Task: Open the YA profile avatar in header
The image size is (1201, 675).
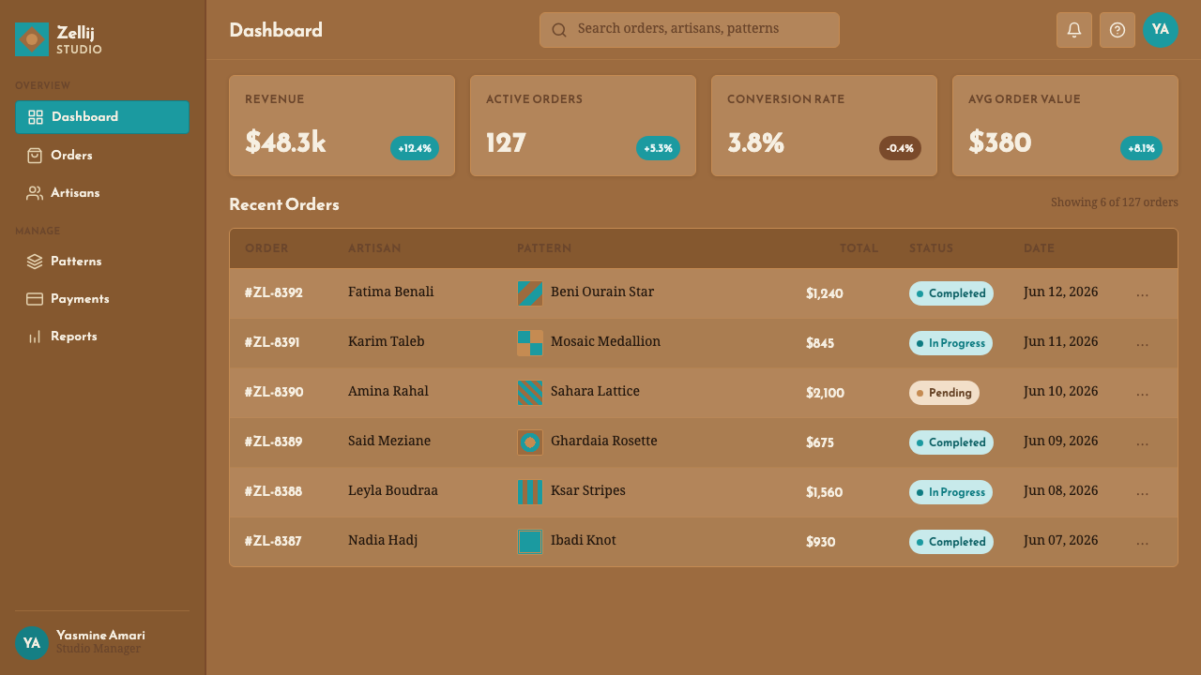Action: click(x=1161, y=30)
